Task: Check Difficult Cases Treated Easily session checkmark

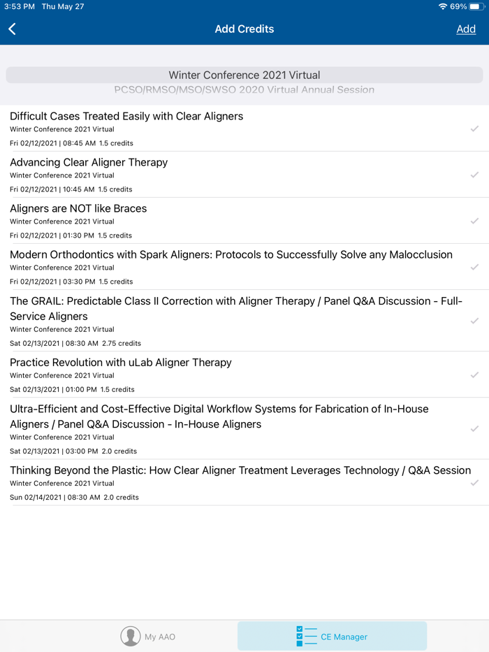Action: point(474,129)
